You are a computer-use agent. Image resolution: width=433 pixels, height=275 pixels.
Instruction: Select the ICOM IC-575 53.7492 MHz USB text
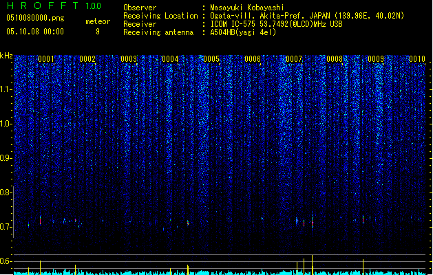click(277, 24)
